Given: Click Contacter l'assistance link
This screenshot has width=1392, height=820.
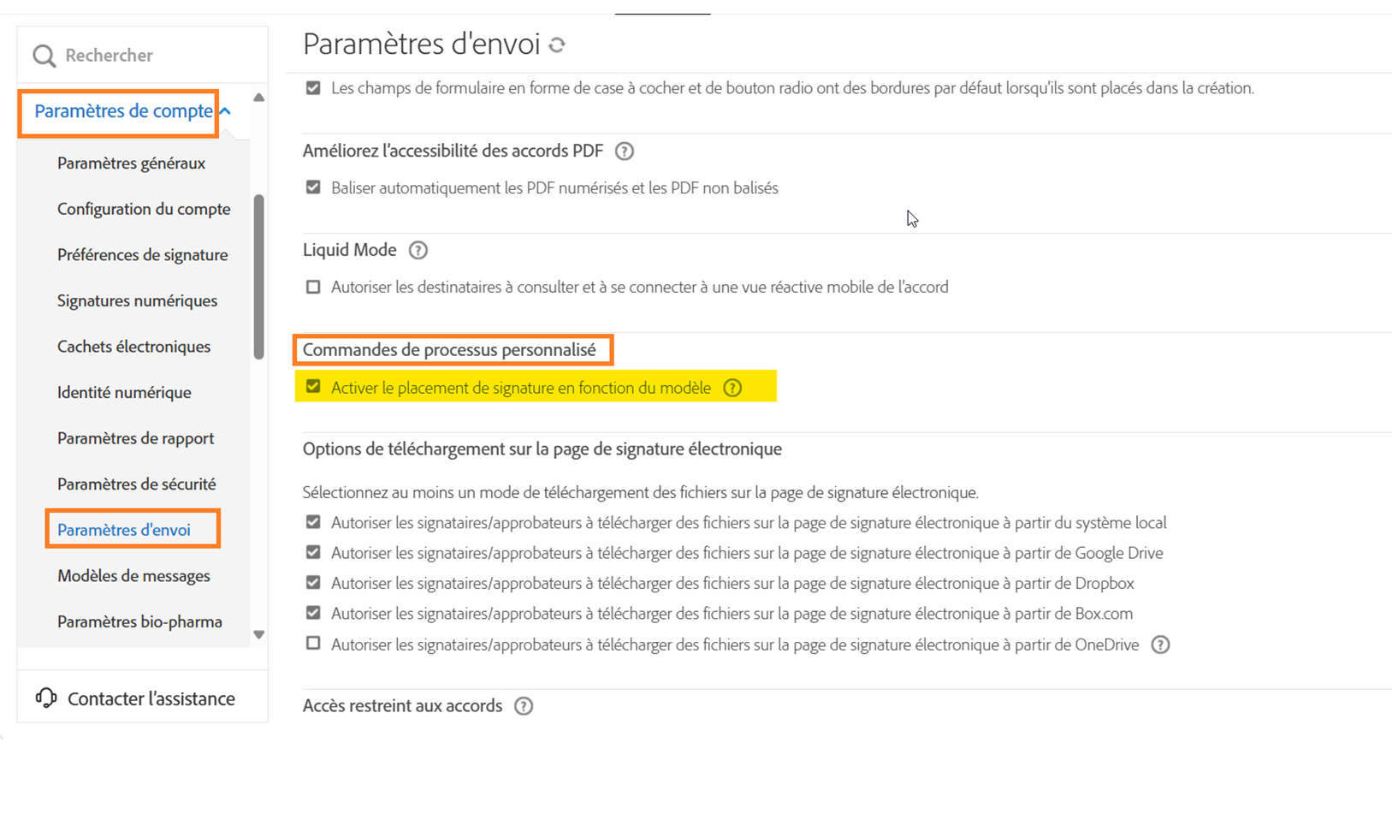Looking at the screenshot, I should pos(151,698).
